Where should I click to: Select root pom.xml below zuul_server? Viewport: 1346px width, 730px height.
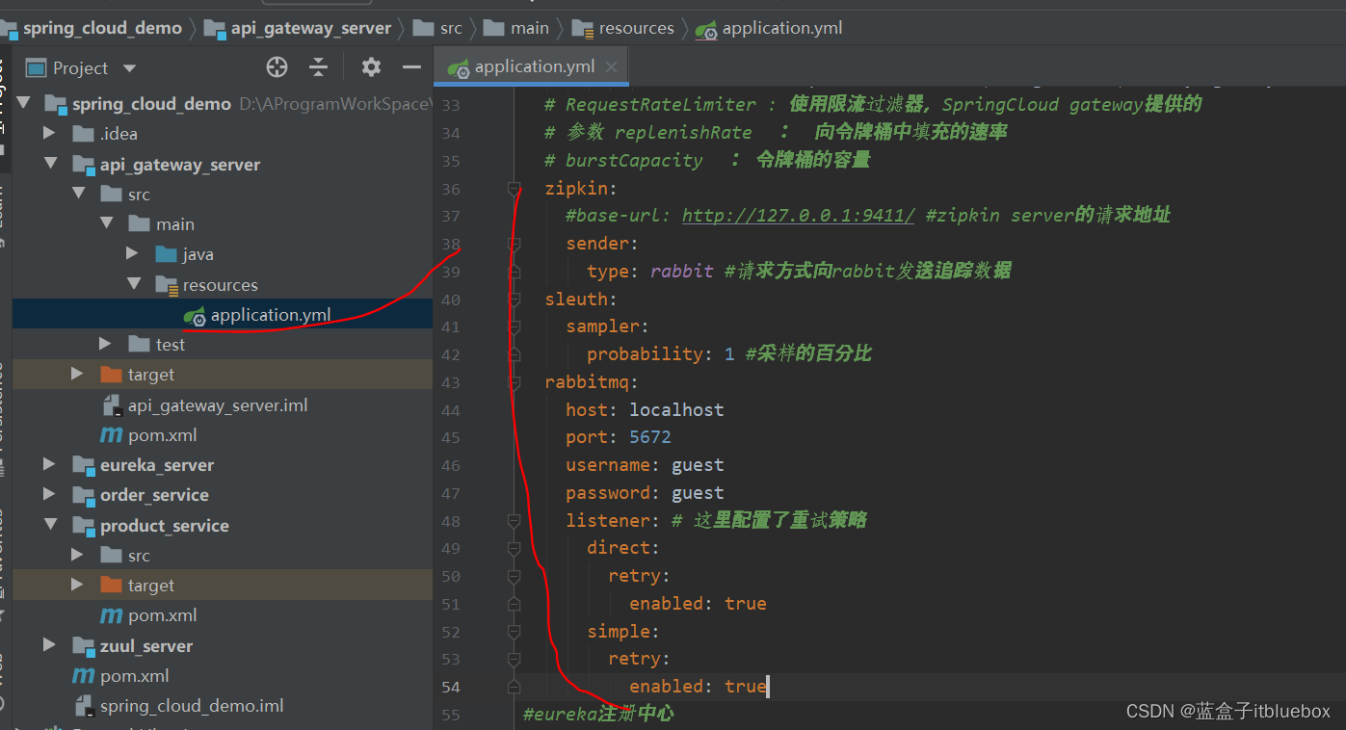[135, 676]
